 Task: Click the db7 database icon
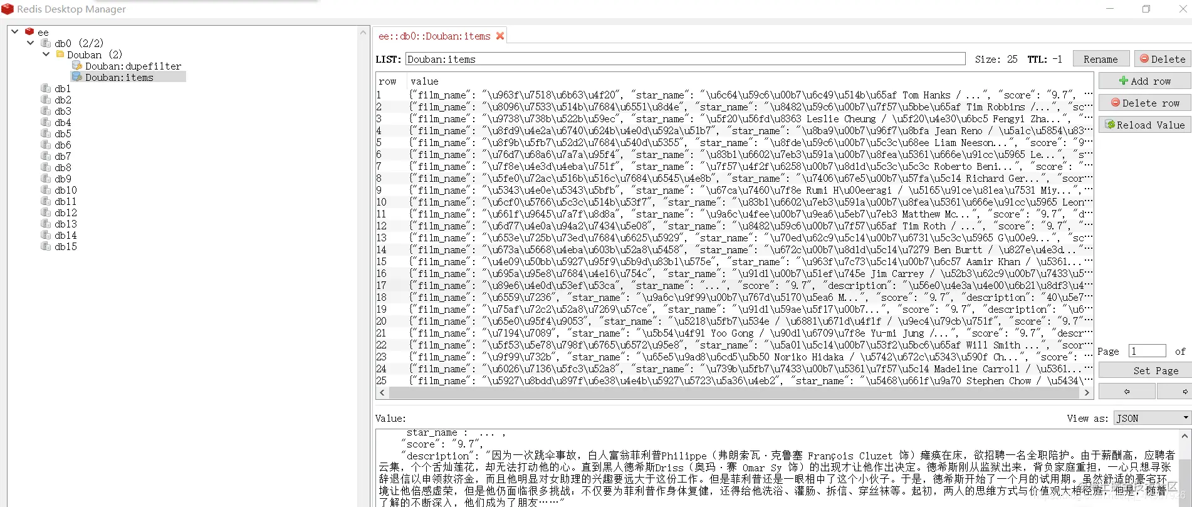pos(46,156)
